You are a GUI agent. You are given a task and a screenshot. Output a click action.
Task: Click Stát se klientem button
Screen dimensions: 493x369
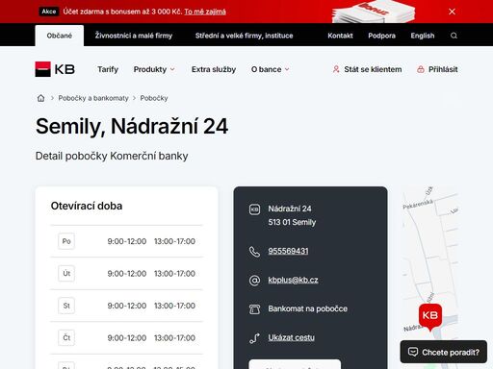367,69
